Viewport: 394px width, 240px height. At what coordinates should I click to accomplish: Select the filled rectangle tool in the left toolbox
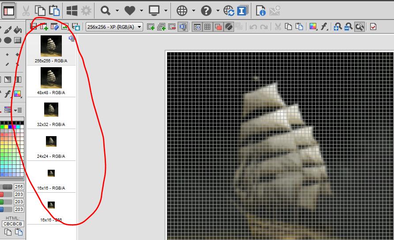(x=18, y=40)
